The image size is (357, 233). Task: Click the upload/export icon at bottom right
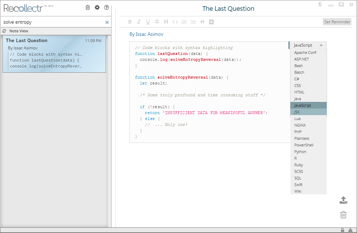point(343,200)
